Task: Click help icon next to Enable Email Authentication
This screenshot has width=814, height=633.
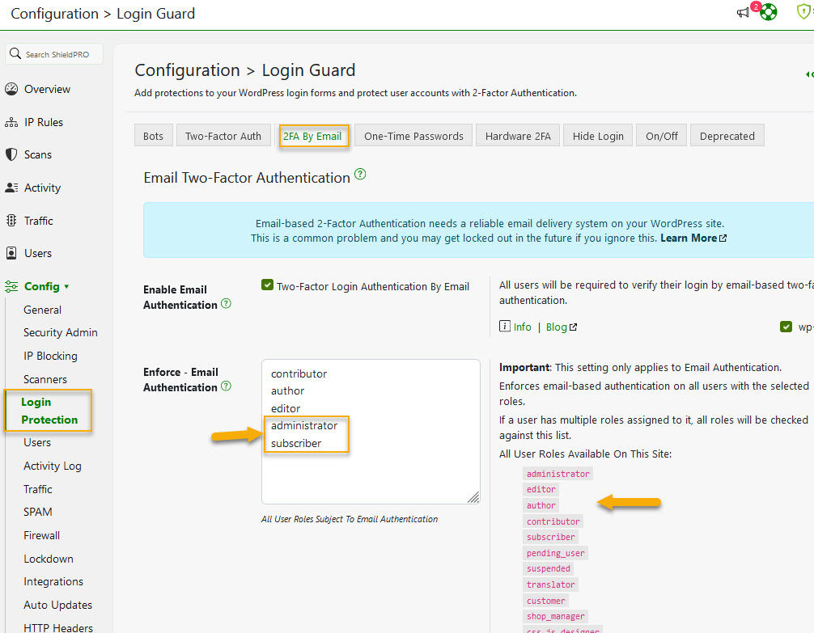Action: [x=226, y=303]
